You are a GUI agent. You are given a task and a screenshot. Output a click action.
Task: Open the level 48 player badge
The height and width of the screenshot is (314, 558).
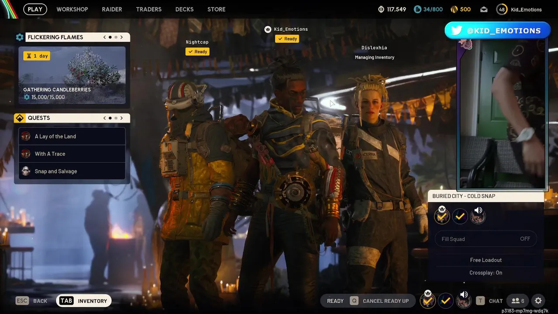(502, 9)
